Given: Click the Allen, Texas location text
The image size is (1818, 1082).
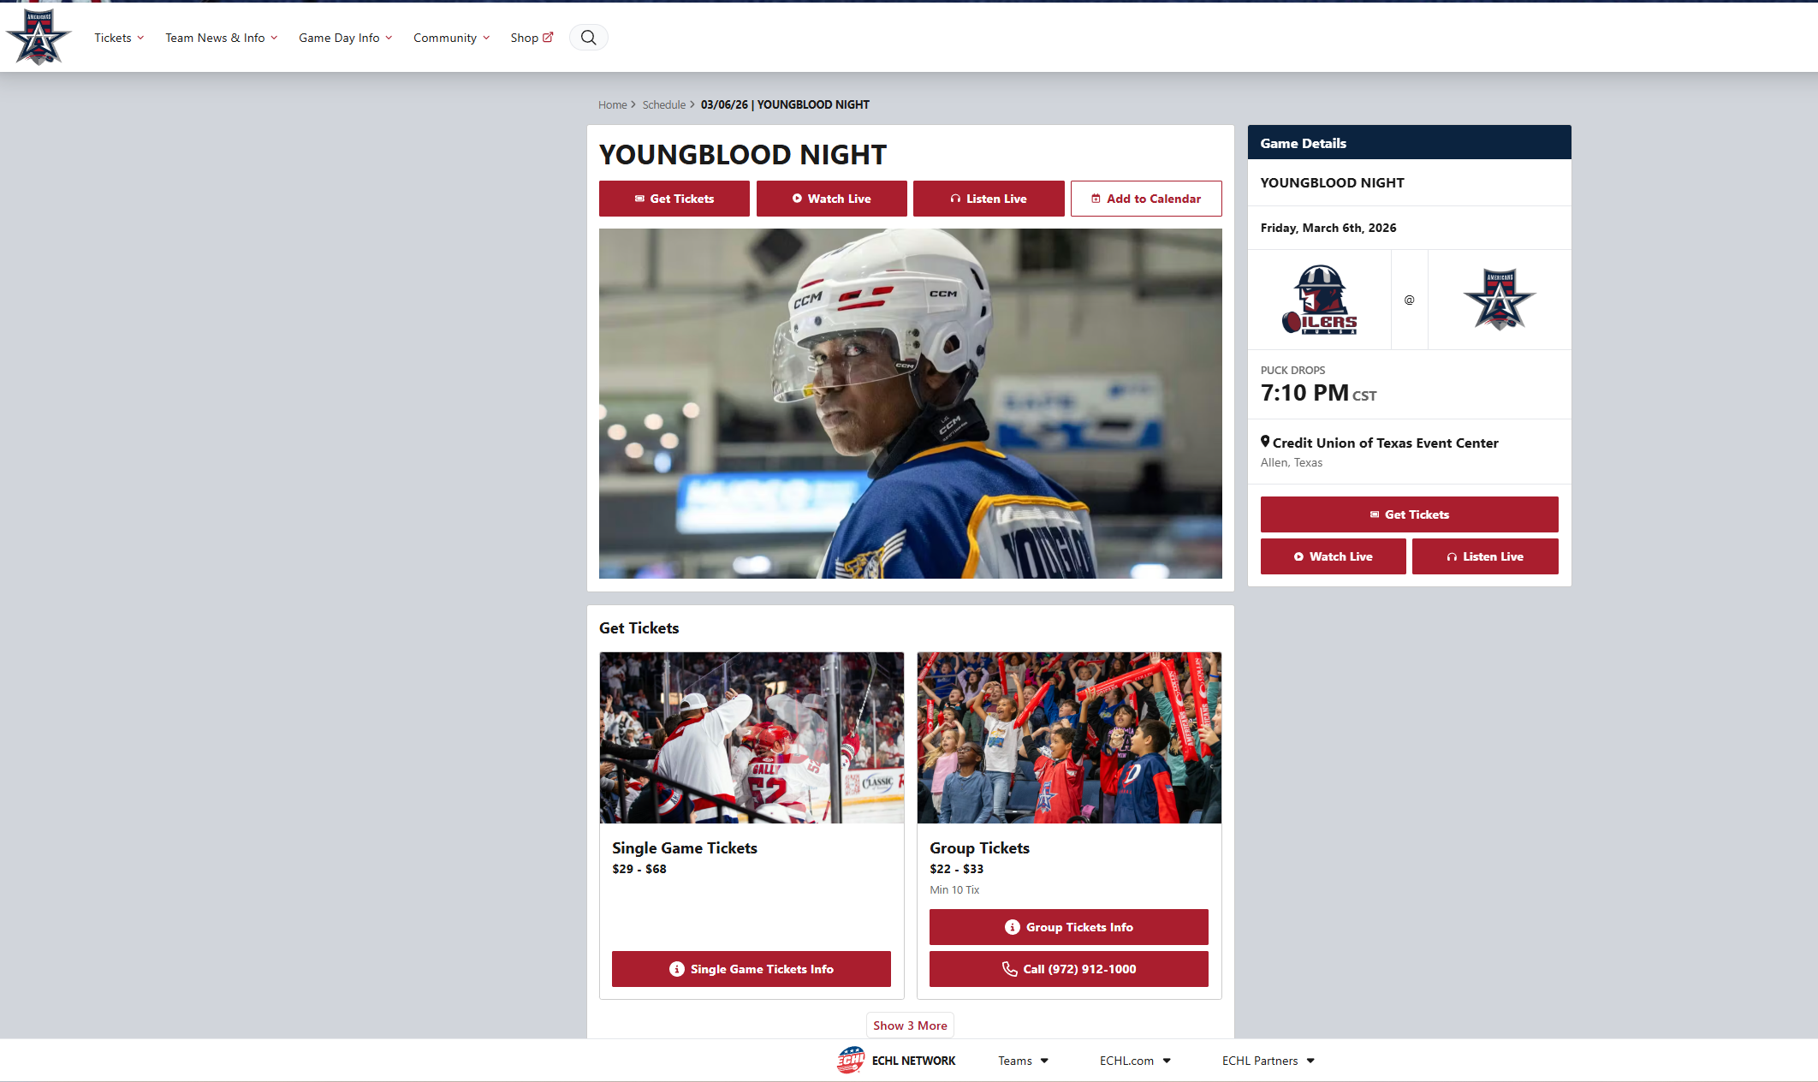Looking at the screenshot, I should pos(1292,462).
